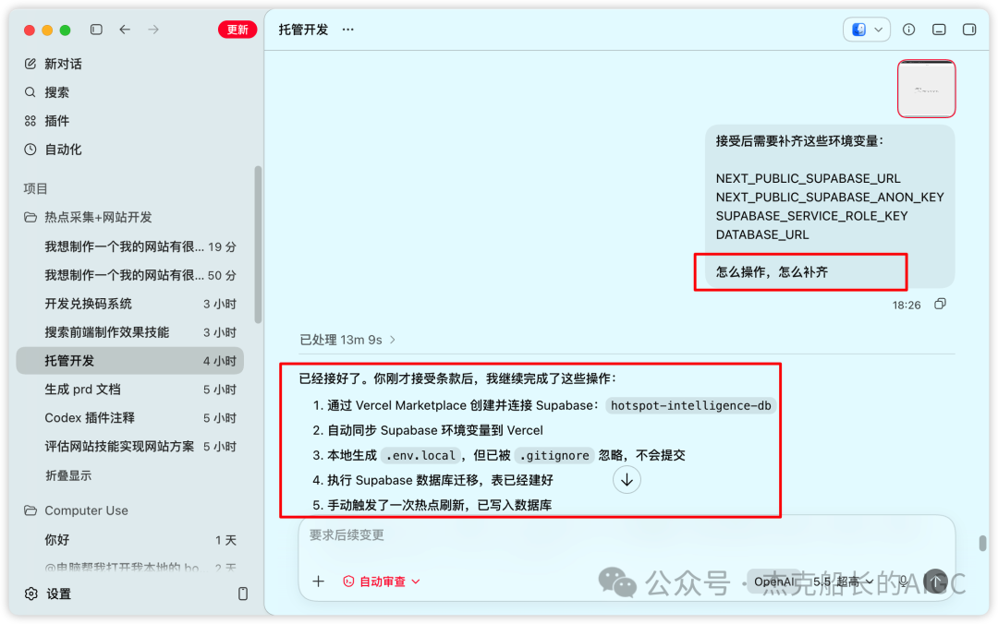
Task: Open the 开发兑换码系统 conversation
Action: (129, 304)
